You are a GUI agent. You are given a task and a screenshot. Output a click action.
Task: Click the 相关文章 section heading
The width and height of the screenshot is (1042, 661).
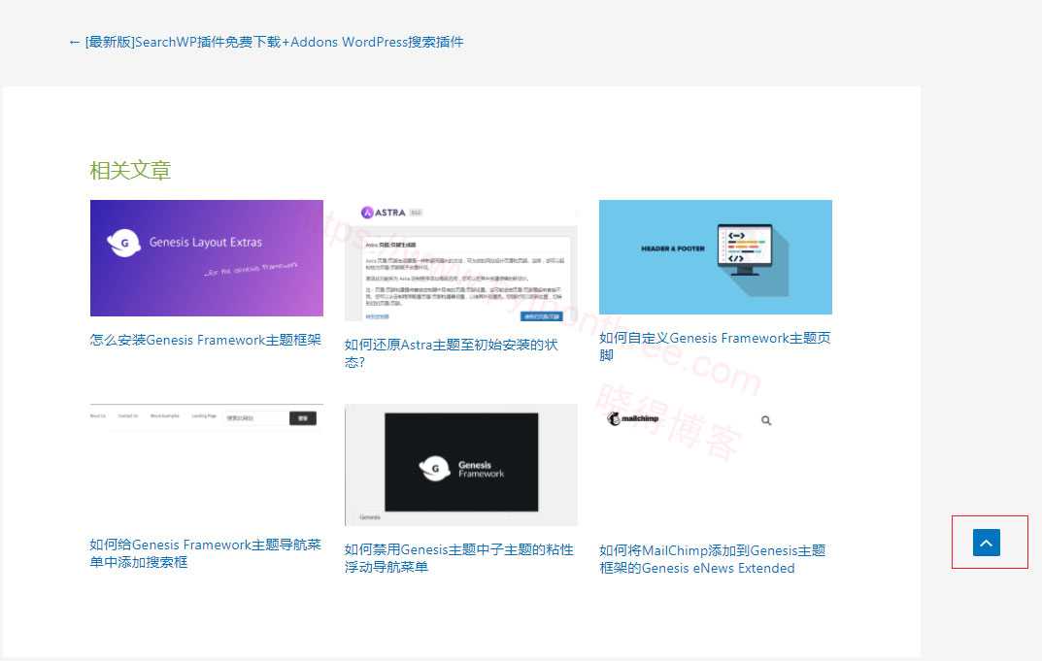coord(130,171)
